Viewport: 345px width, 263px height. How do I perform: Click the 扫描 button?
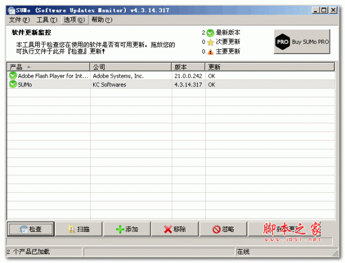tap(79, 229)
